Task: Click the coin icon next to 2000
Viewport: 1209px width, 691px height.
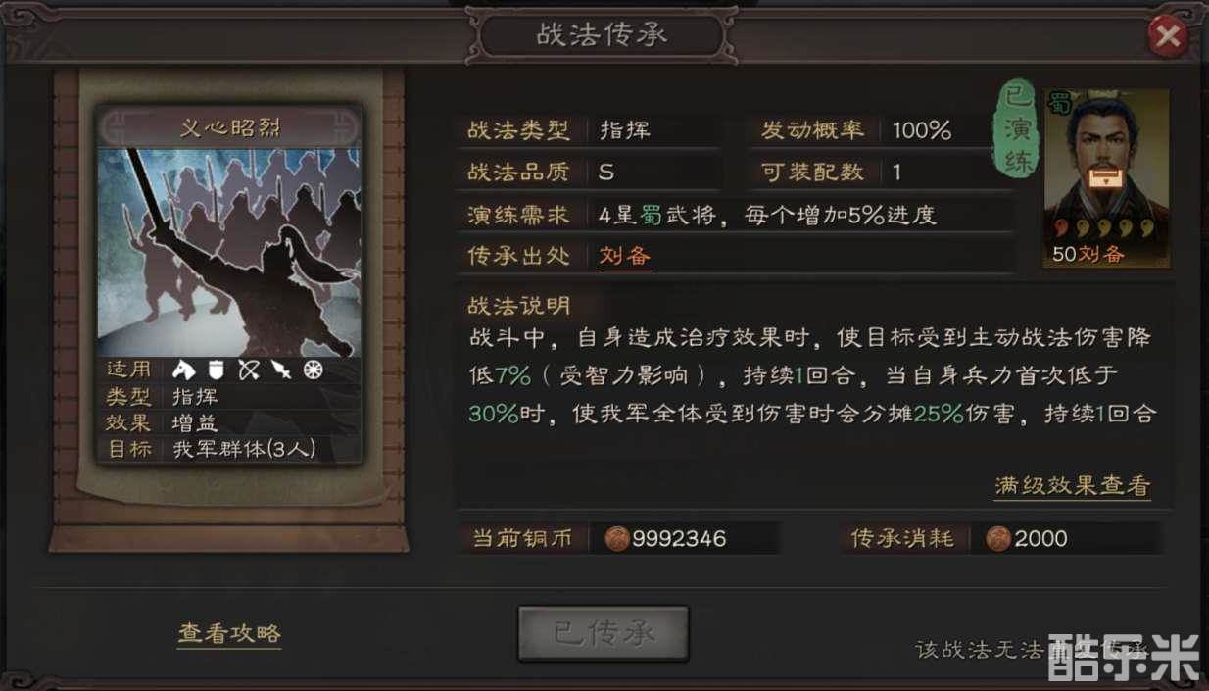Action: coord(997,538)
